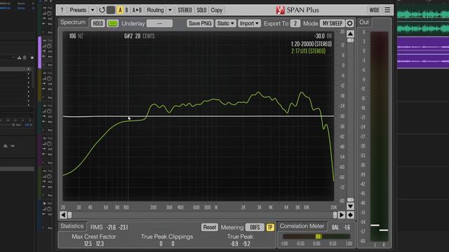Click the gray square button beside reset
Viewport: 449px width, 252px height.
coord(111,10)
